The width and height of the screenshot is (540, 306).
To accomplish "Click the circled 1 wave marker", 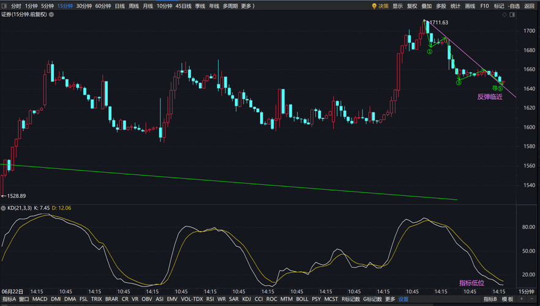I will coord(429,52).
